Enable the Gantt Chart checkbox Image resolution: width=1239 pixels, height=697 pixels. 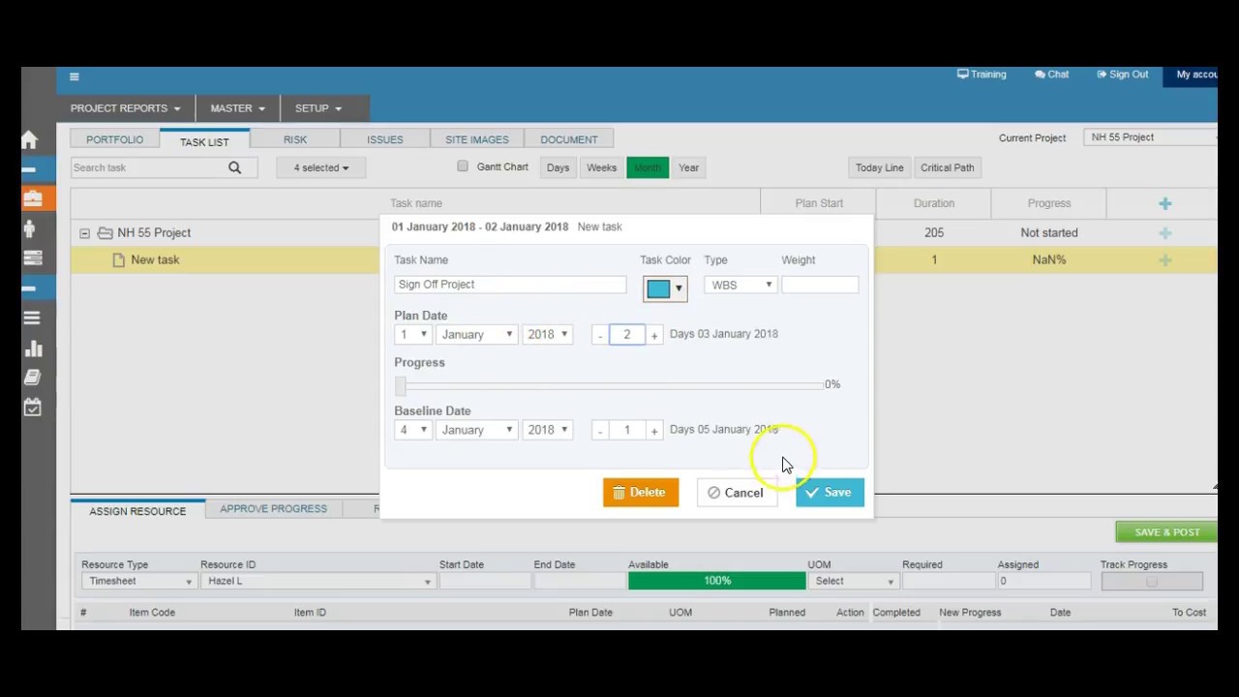coord(463,167)
